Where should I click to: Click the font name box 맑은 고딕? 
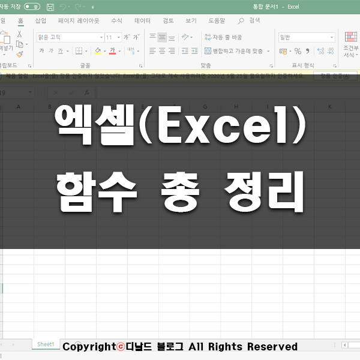coord(68,37)
